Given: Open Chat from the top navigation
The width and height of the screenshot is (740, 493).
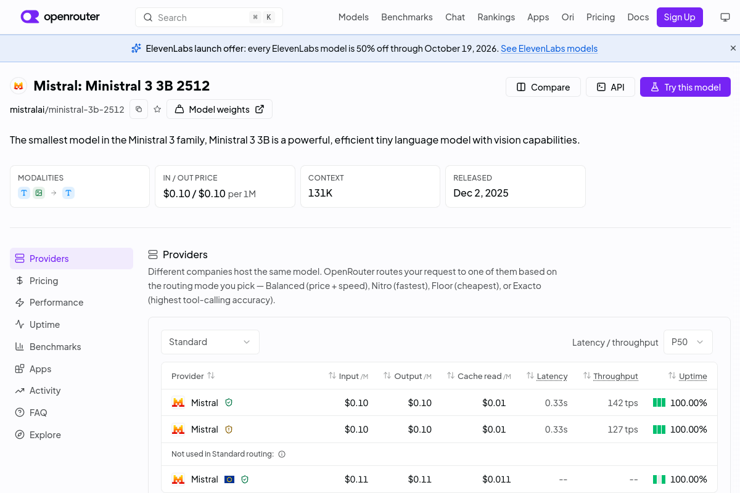Looking at the screenshot, I should coord(455,17).
